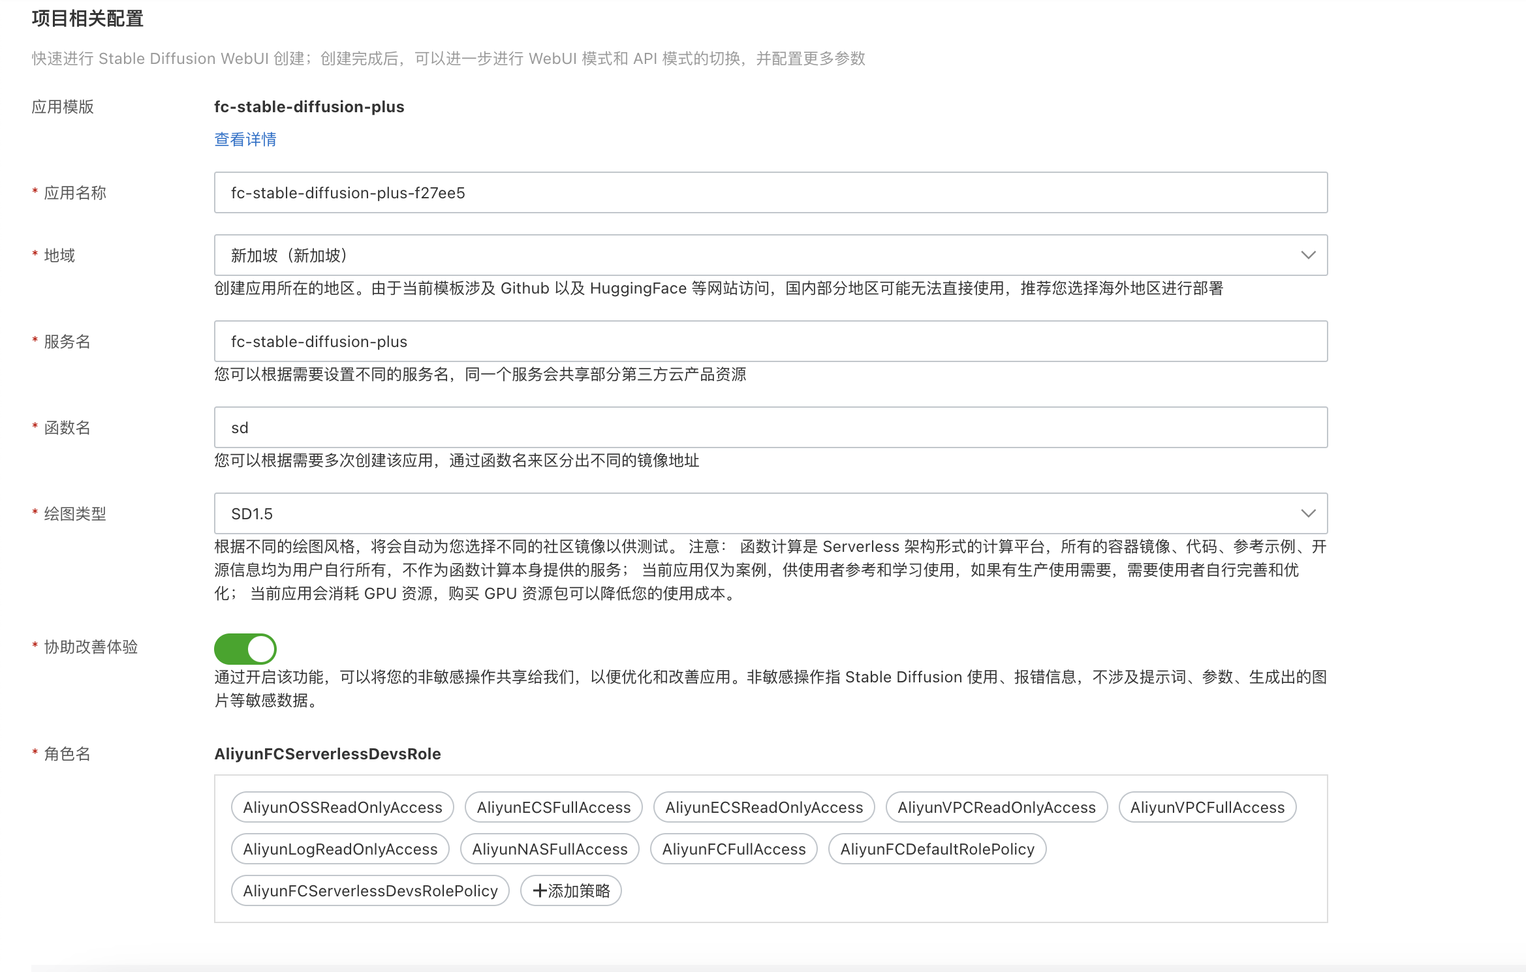The image size is (1526, 972).
Task: Click the AliyunVPCReadOnlyAccess policy tag
Action: pyautogui.click(x=996, y=807)
